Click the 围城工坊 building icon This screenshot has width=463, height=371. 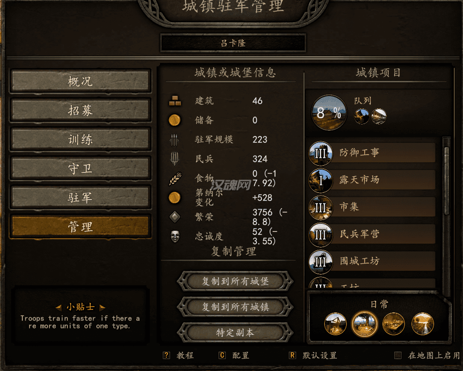[x=320, y=262]
